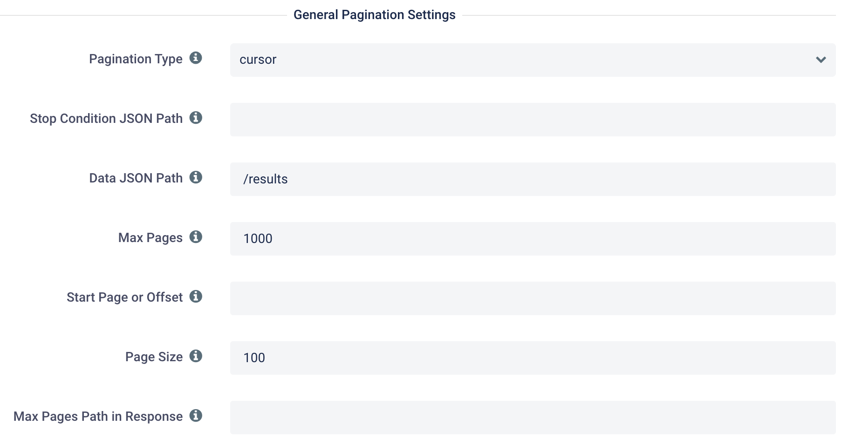Click the General Pagination Settings heading
The image size is (849, 445).
(x=374, y=15)
